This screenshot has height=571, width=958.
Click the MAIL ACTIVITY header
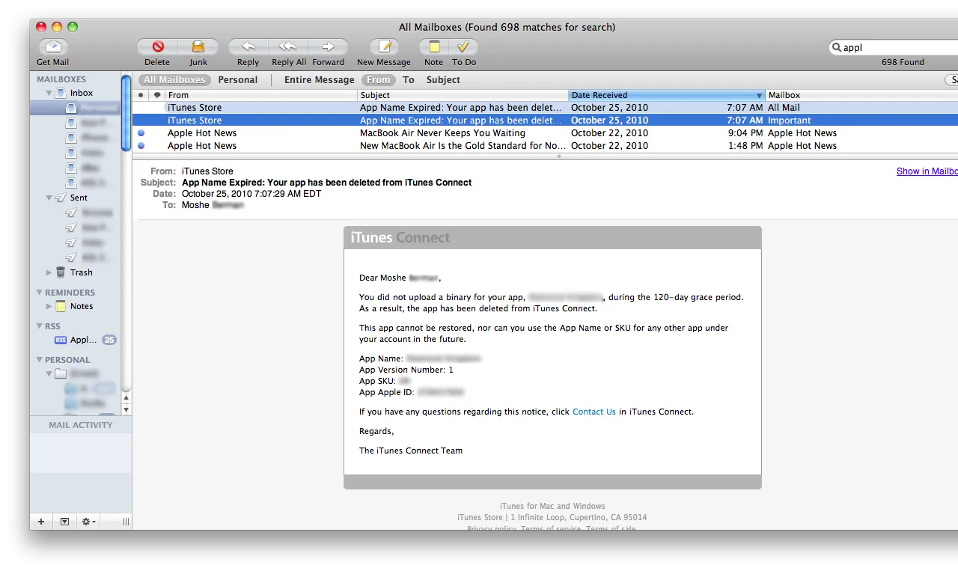(x=81, y=425)
